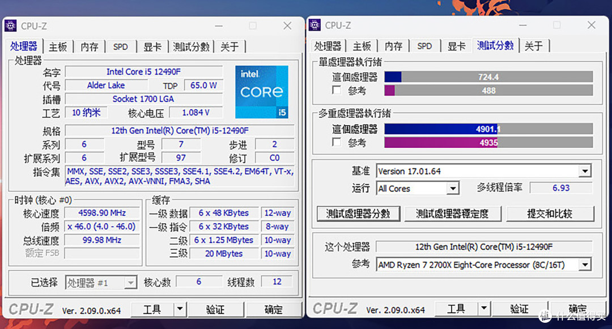Open the 运行 All Cores dropdown

(x=452, y=189)
